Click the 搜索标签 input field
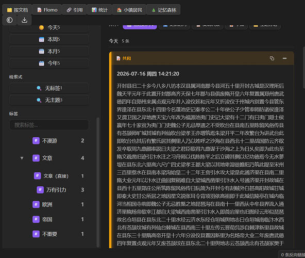305x258 pixels. [x=49, y=125]
